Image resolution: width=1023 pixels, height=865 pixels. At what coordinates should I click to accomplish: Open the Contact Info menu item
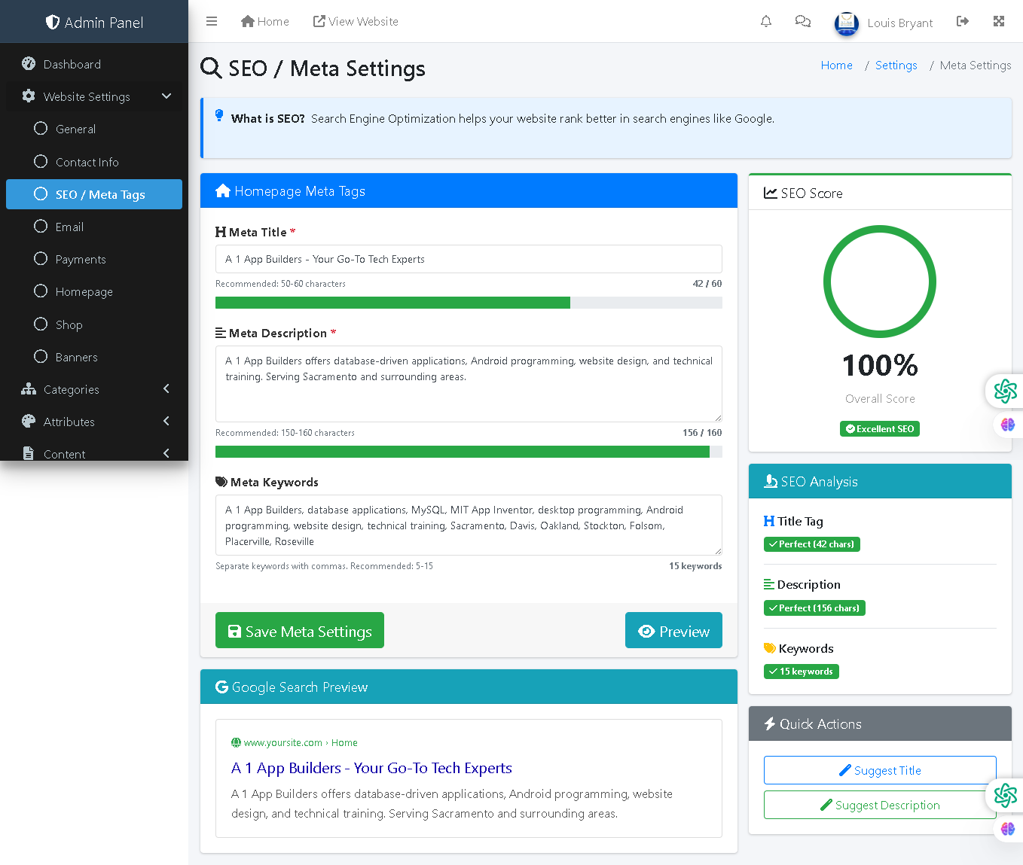[87, 162]
